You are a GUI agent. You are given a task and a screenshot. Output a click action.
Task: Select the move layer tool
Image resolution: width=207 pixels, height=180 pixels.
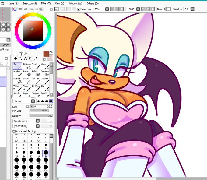point(15,58)
